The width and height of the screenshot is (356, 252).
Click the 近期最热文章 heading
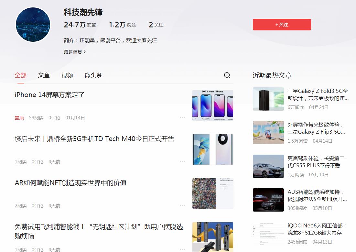(272, 75)
